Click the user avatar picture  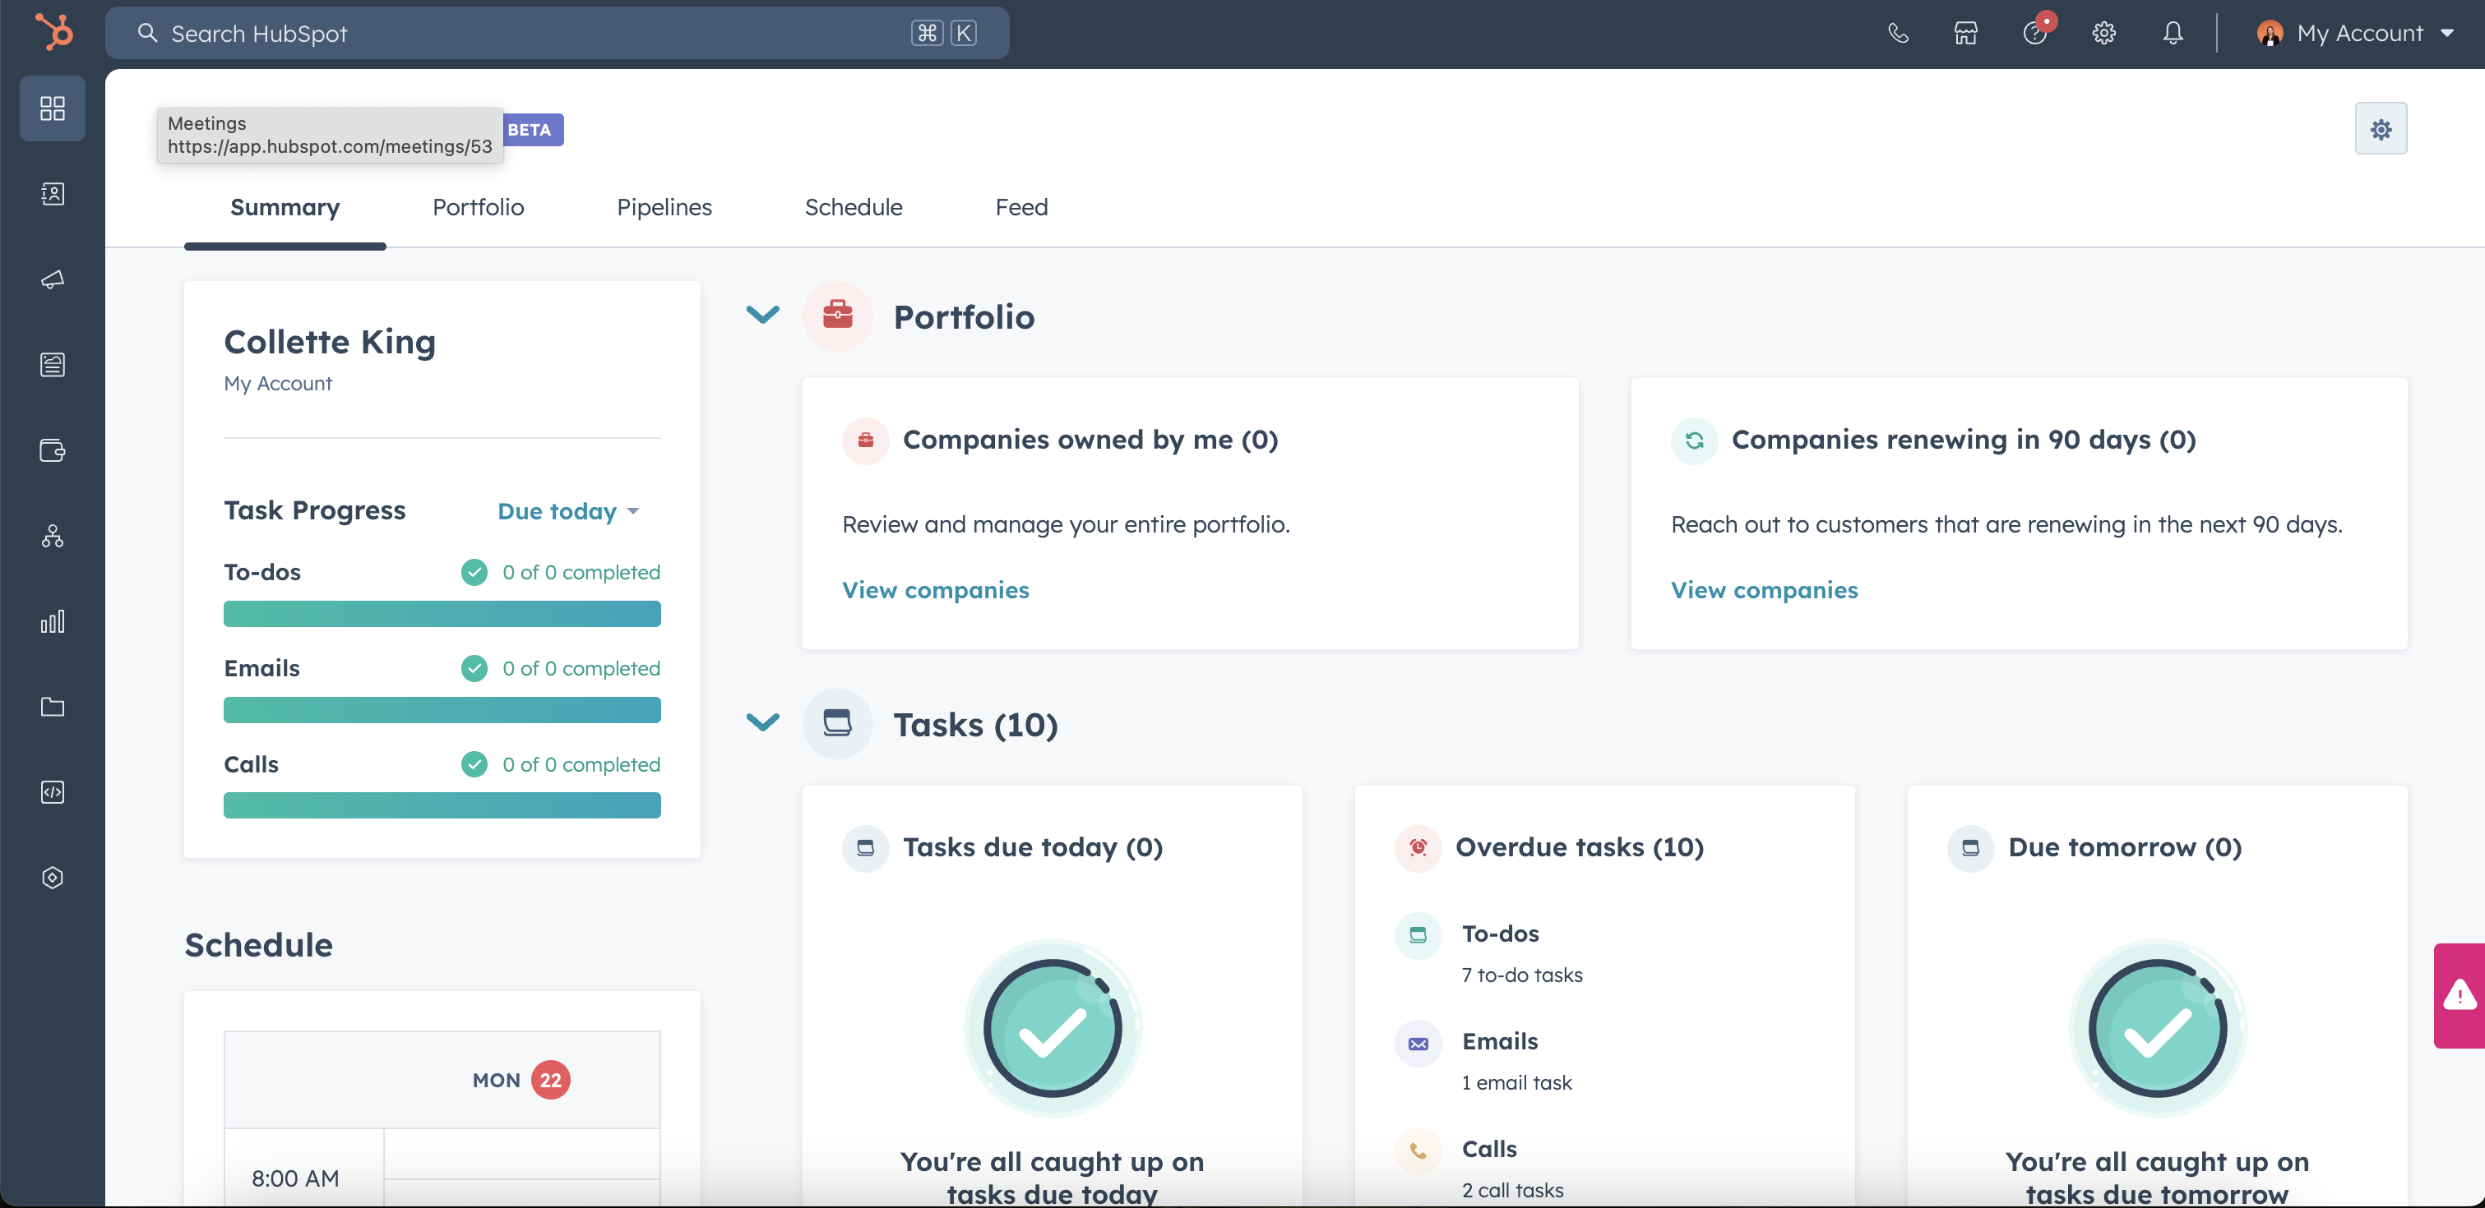(2270, 33)
